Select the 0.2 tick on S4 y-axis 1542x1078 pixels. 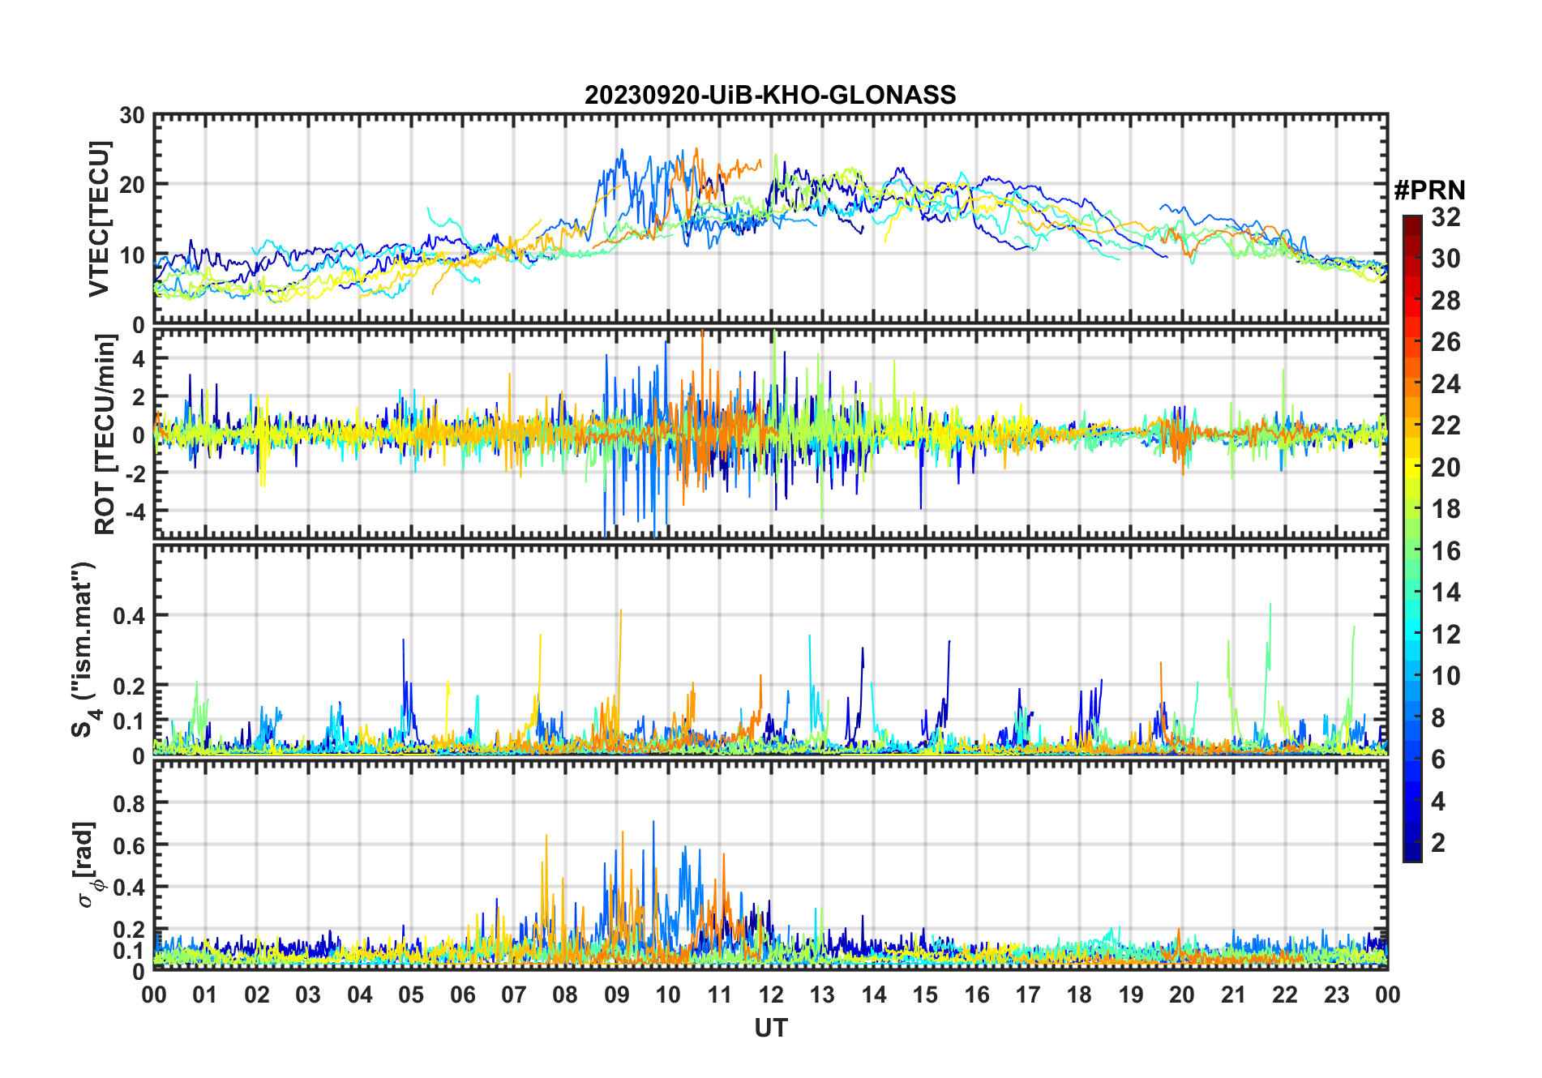click(x=128, y=685)
